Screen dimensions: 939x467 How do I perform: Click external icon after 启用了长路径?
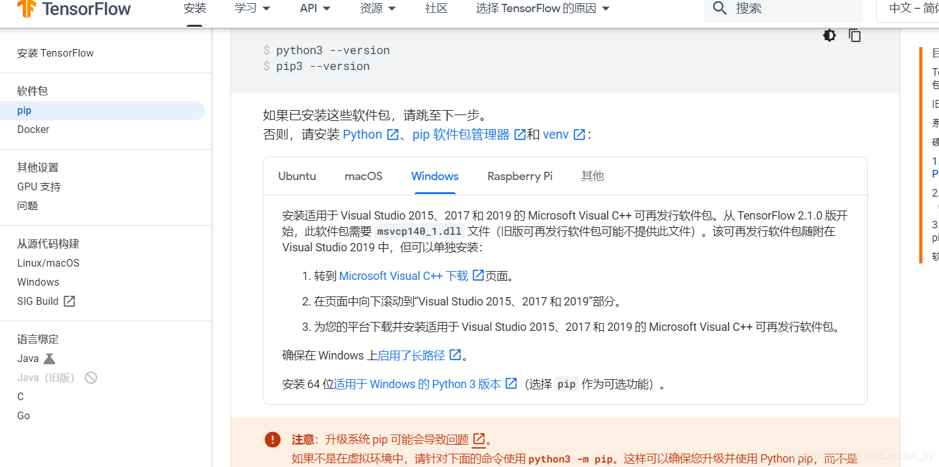click(x=455, y=354)
